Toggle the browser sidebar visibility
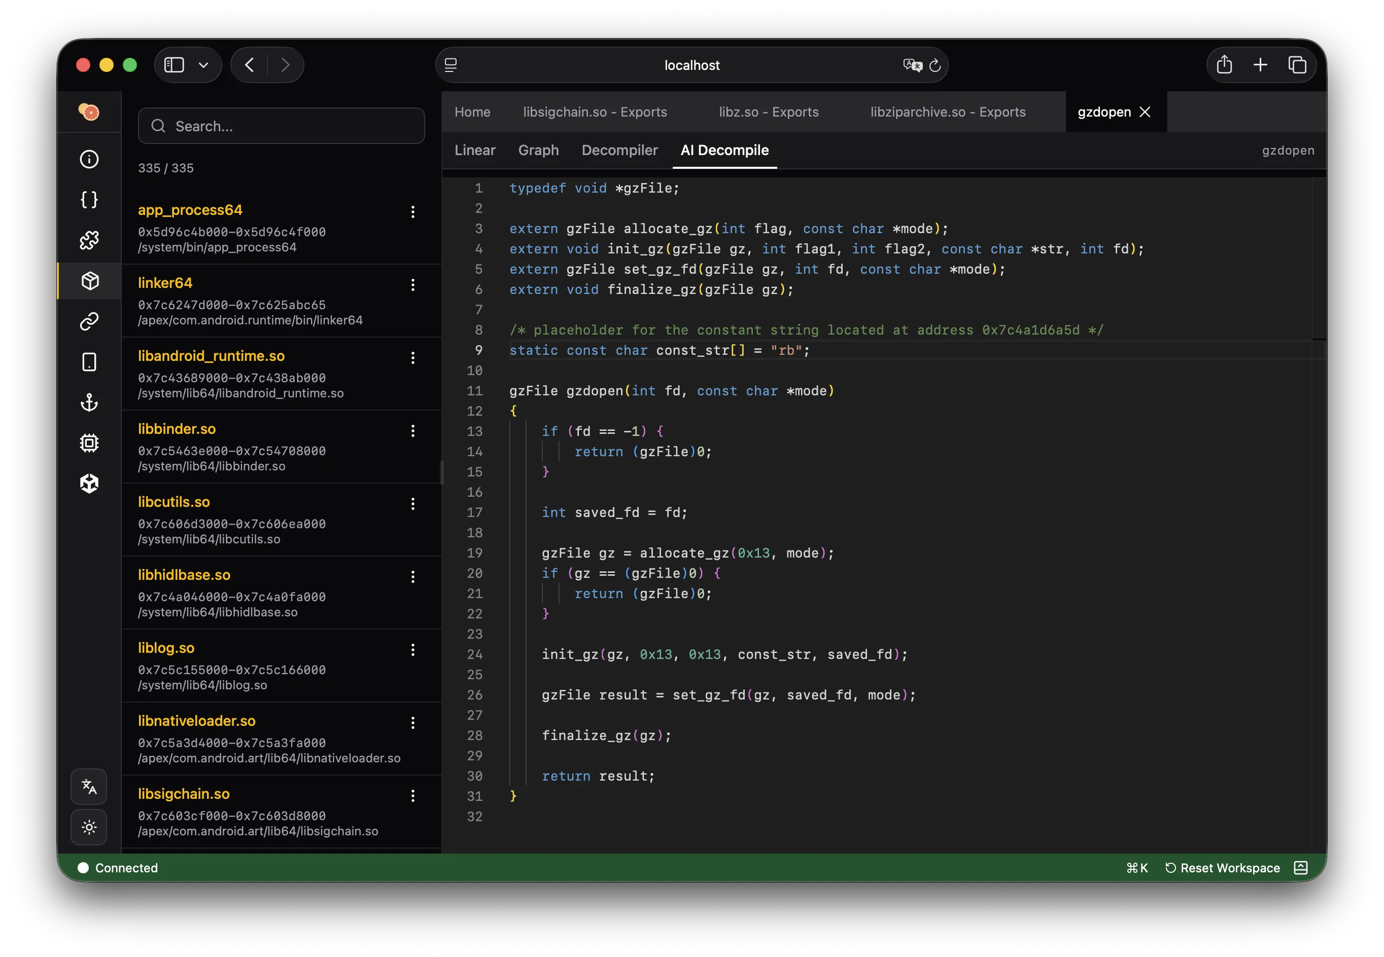 [174, 65]
